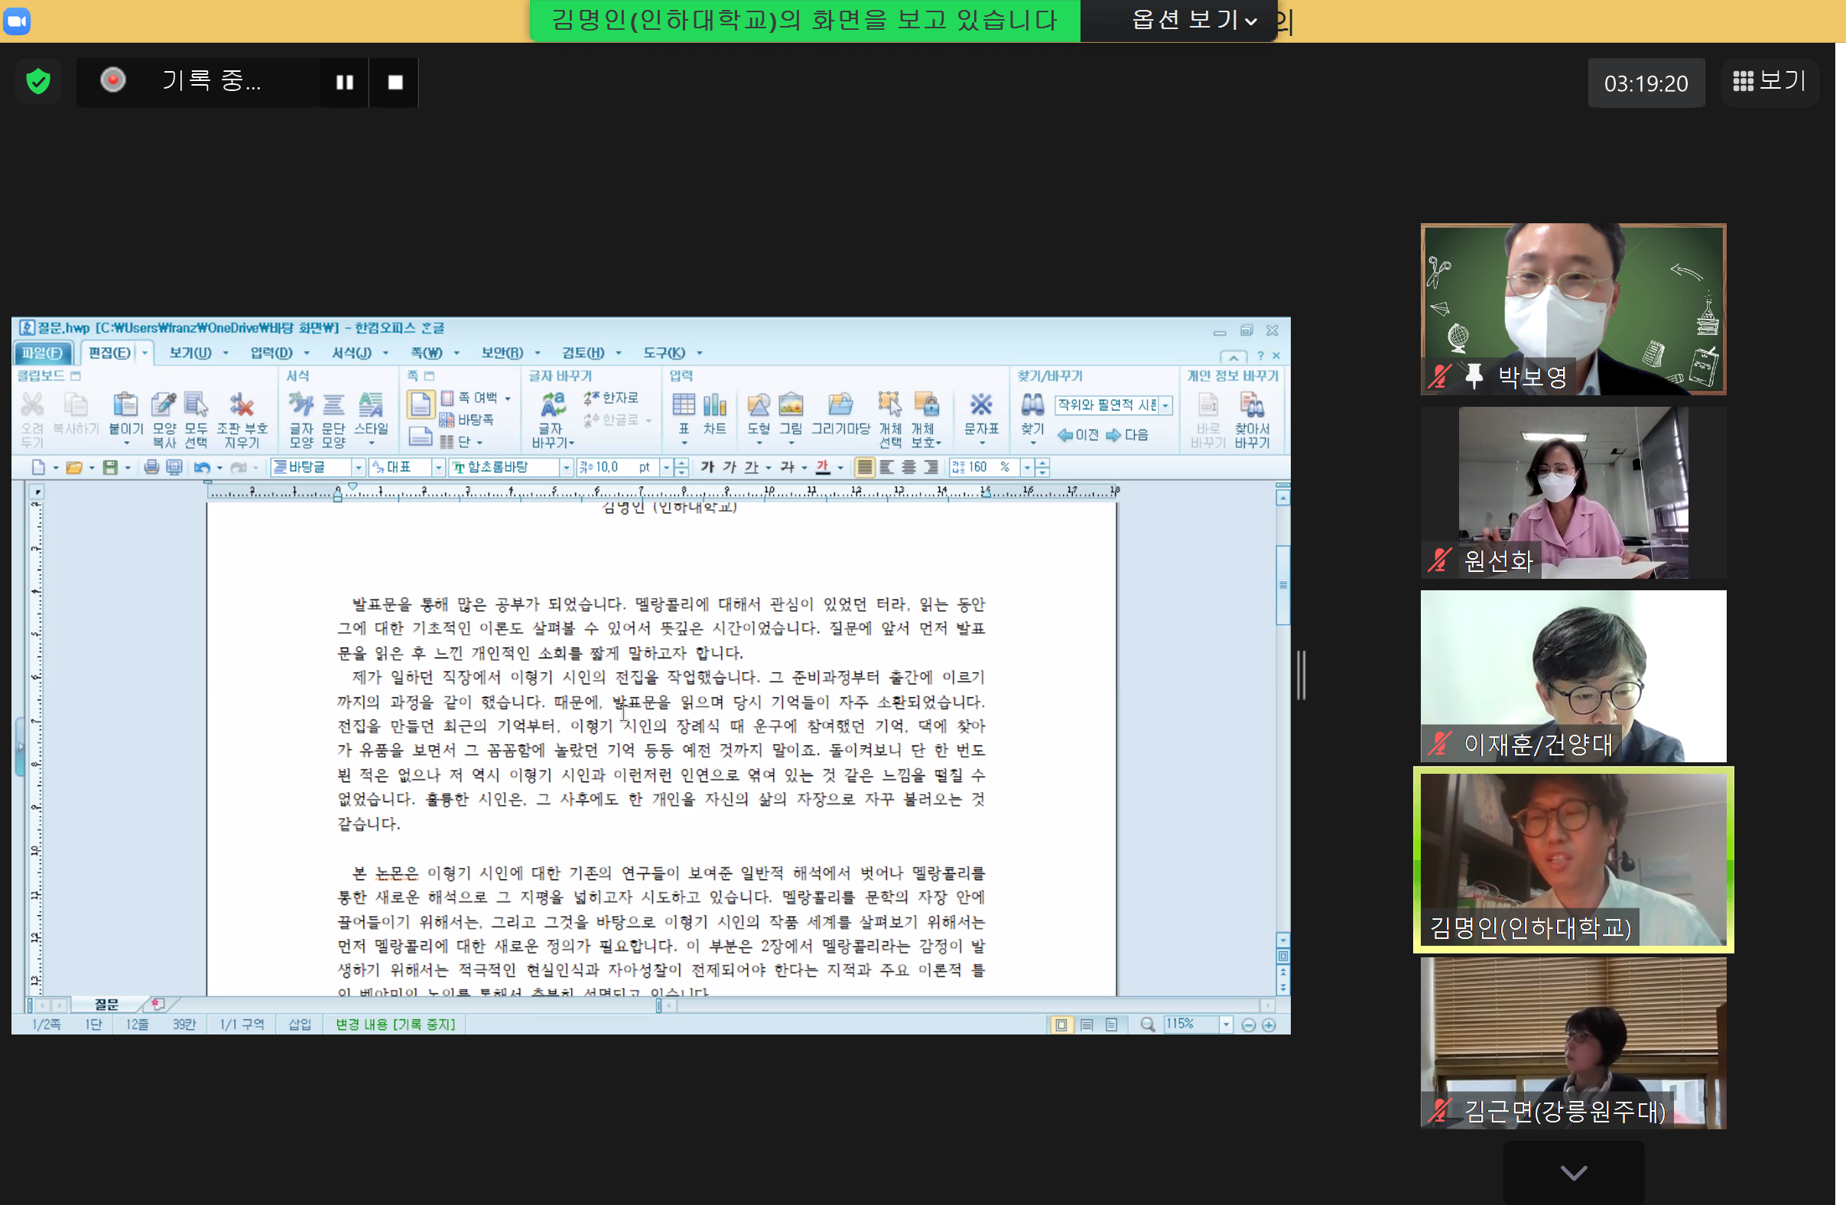
Task: Toggle underline 가 formatting
Action: (x=751, y=467)
